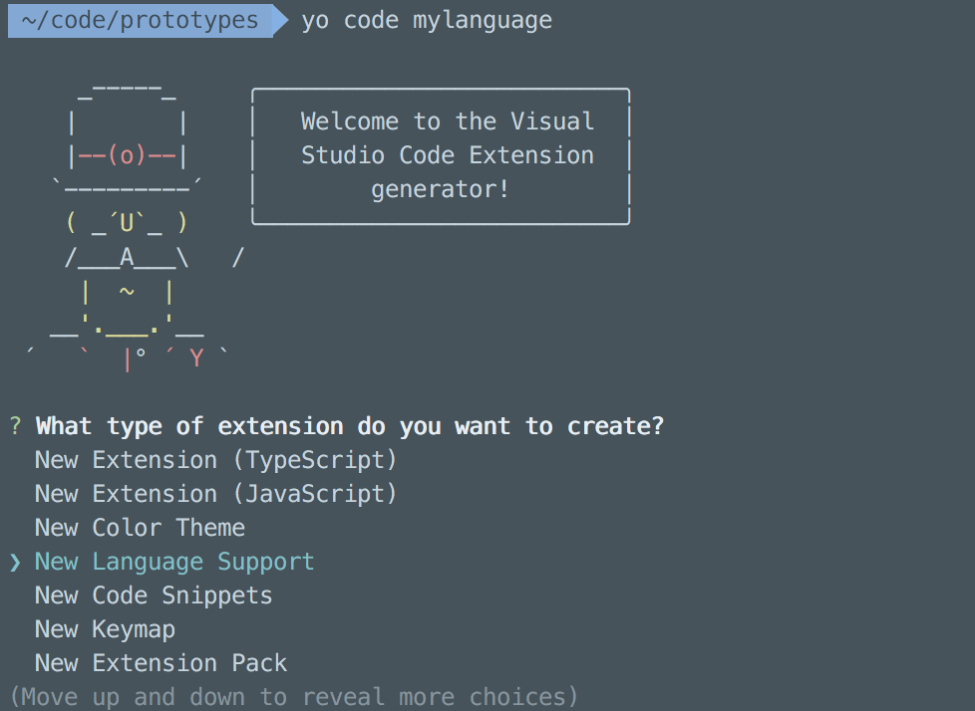Choose the New Color Theme option
Viewport: 975px width, 711px height.
(x=140, y=528)
